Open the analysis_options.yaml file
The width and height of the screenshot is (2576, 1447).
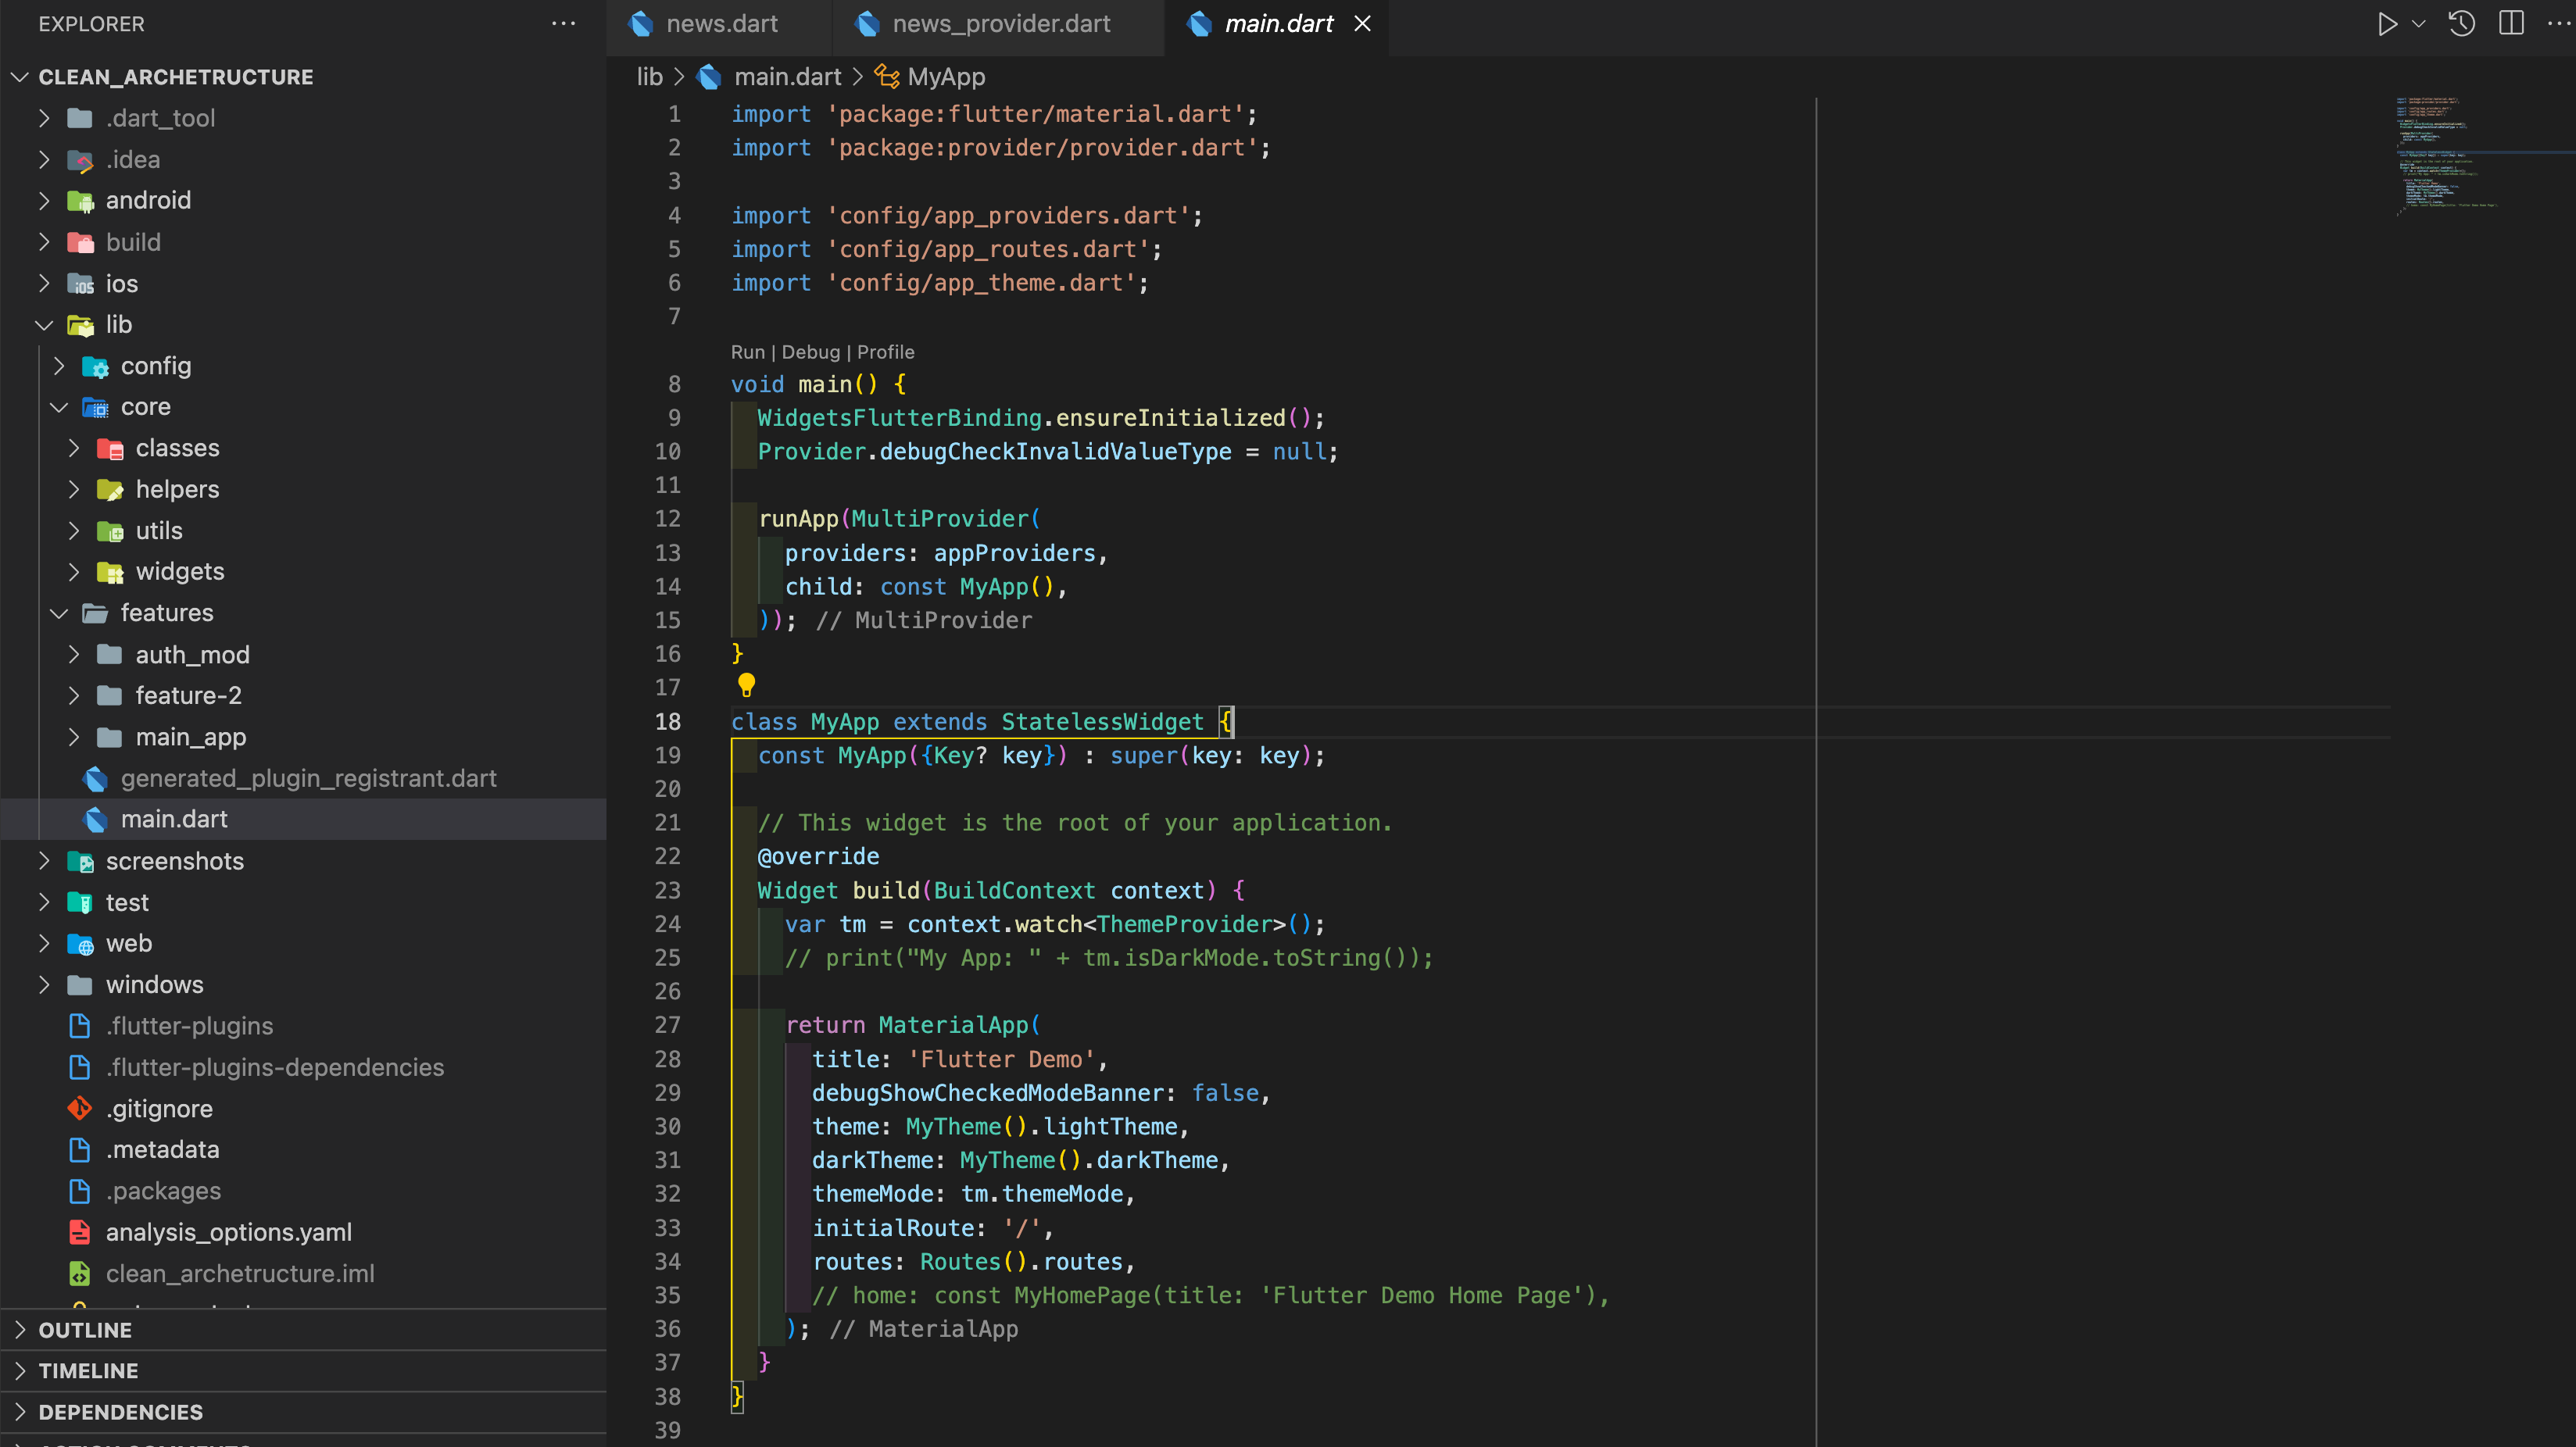(228, 1232)
